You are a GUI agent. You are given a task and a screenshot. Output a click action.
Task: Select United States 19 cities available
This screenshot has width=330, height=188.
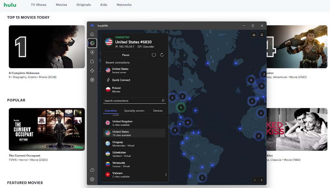point(134,133)
